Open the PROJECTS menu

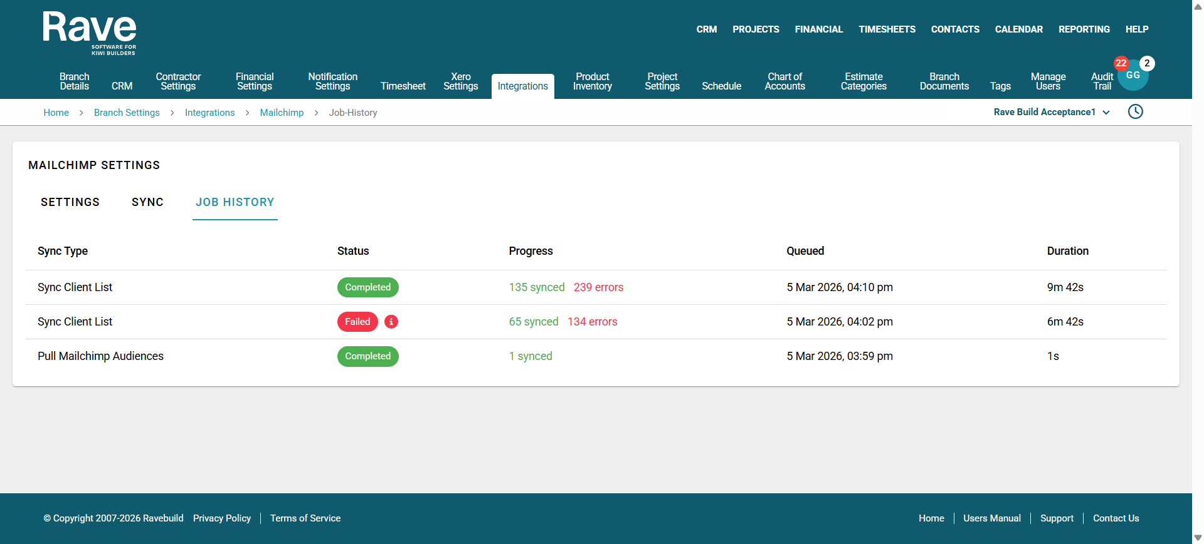[x=756, y=29]
